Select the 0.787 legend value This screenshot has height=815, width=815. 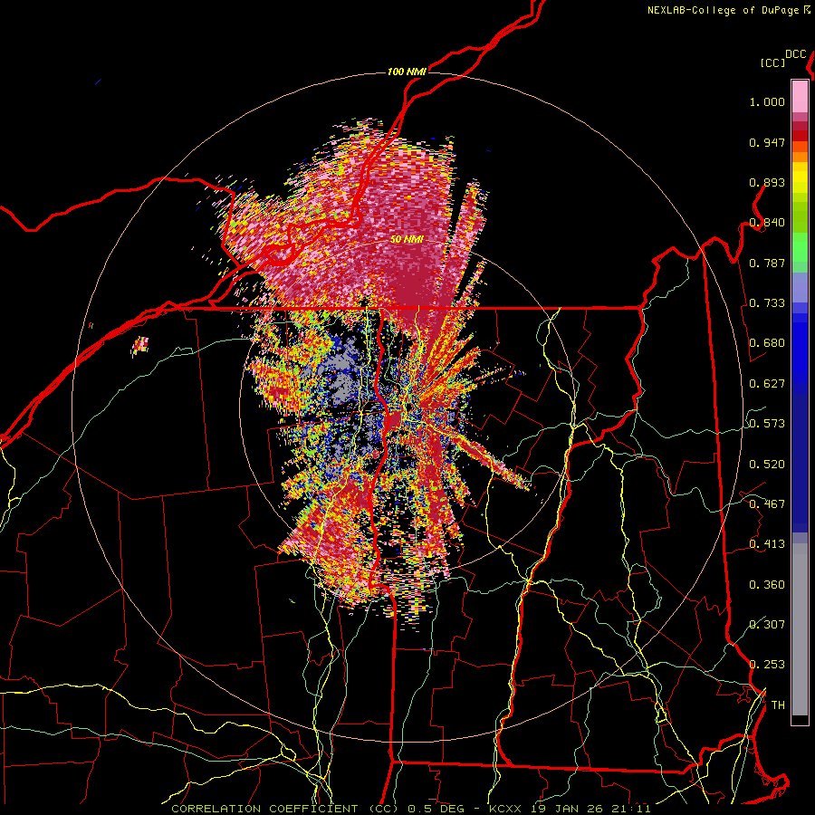pos(767,263)
